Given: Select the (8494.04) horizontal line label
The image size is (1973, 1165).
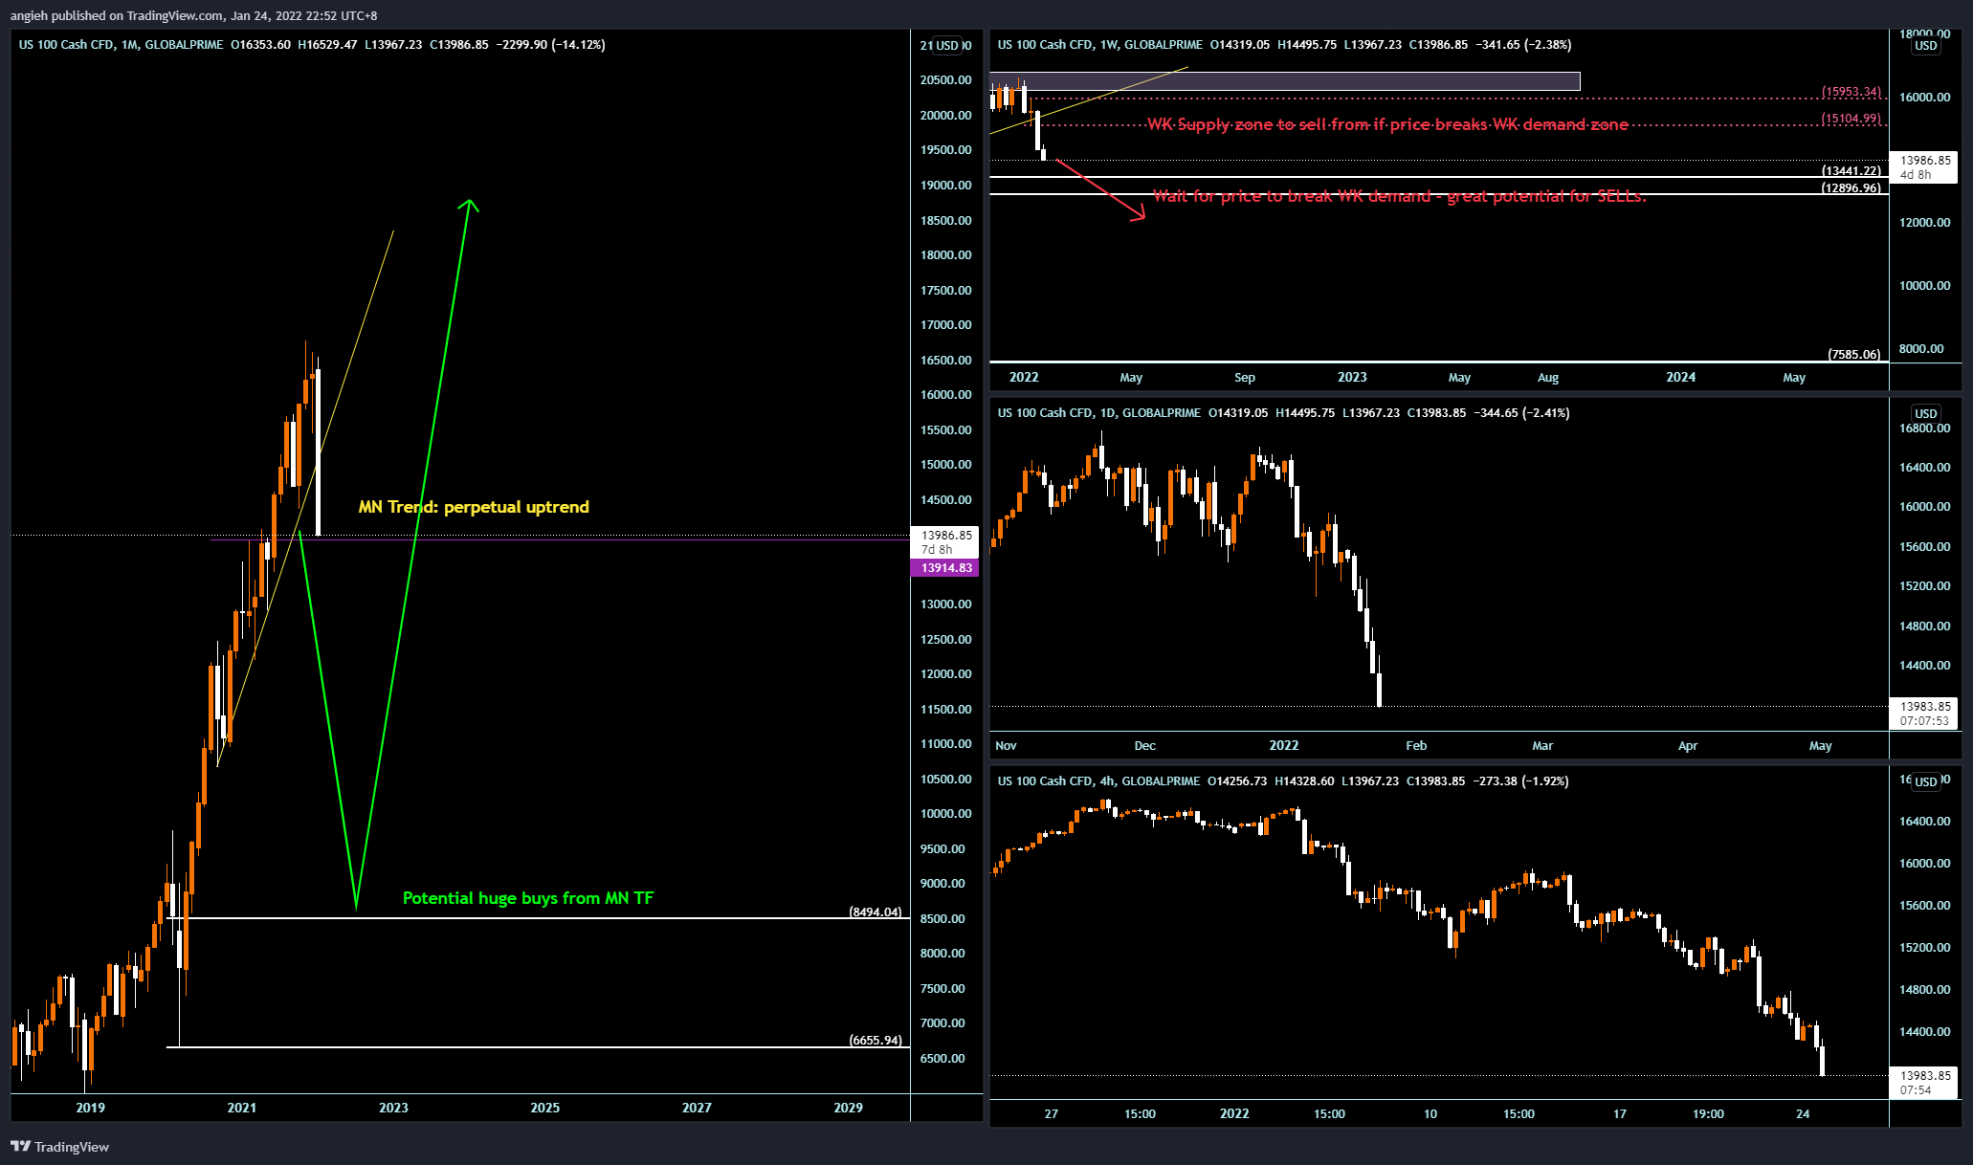Looking at the screenshot, I should coord(876,912).
